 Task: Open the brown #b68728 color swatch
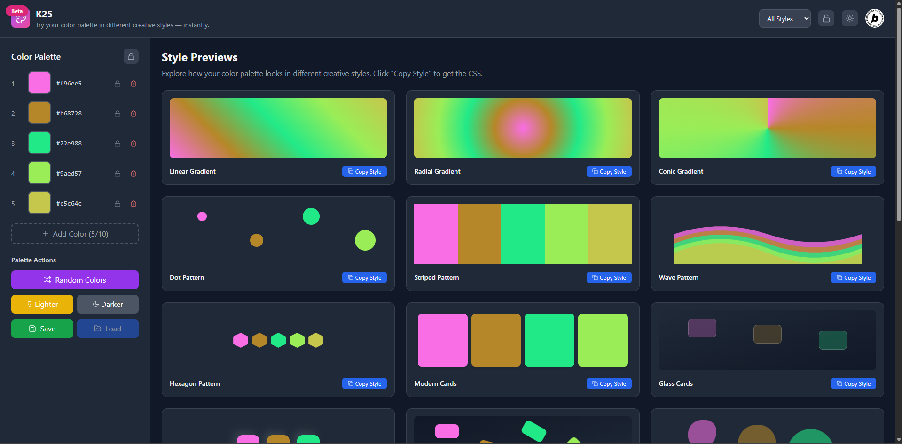tap(39, 113)
